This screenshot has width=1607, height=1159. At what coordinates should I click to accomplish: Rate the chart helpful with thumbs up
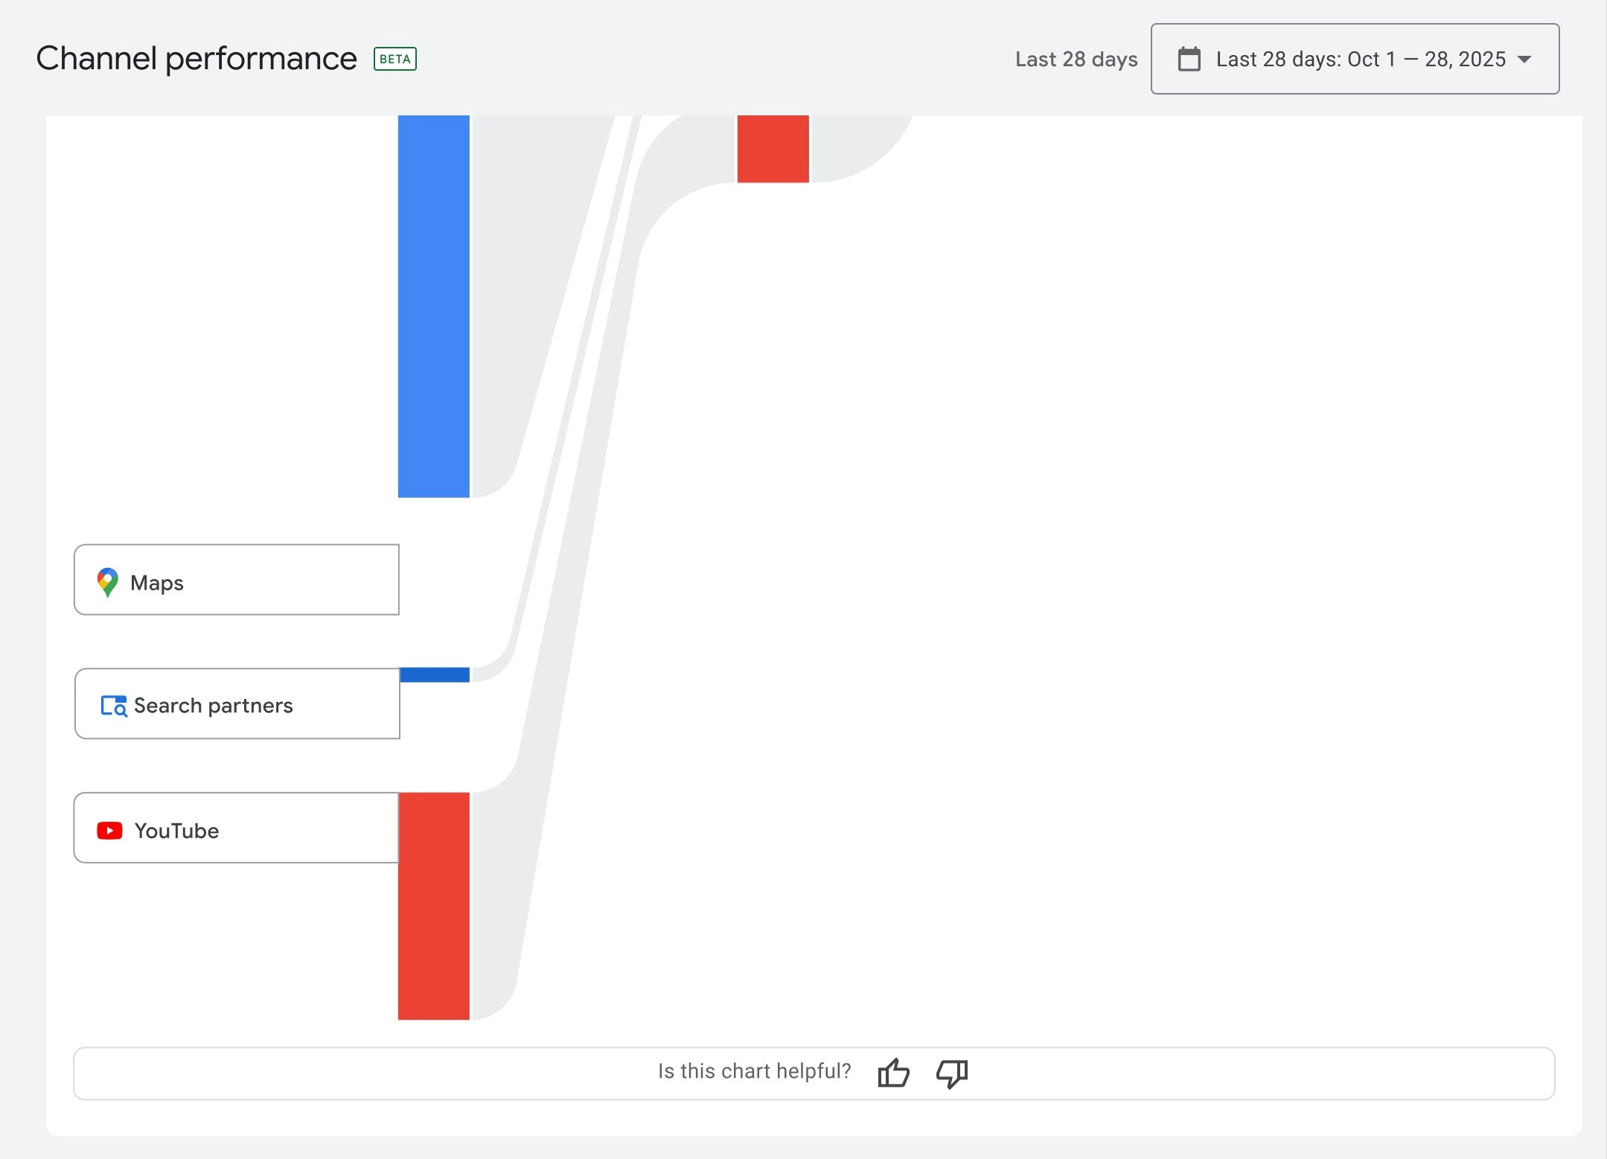click(893, 1073)
